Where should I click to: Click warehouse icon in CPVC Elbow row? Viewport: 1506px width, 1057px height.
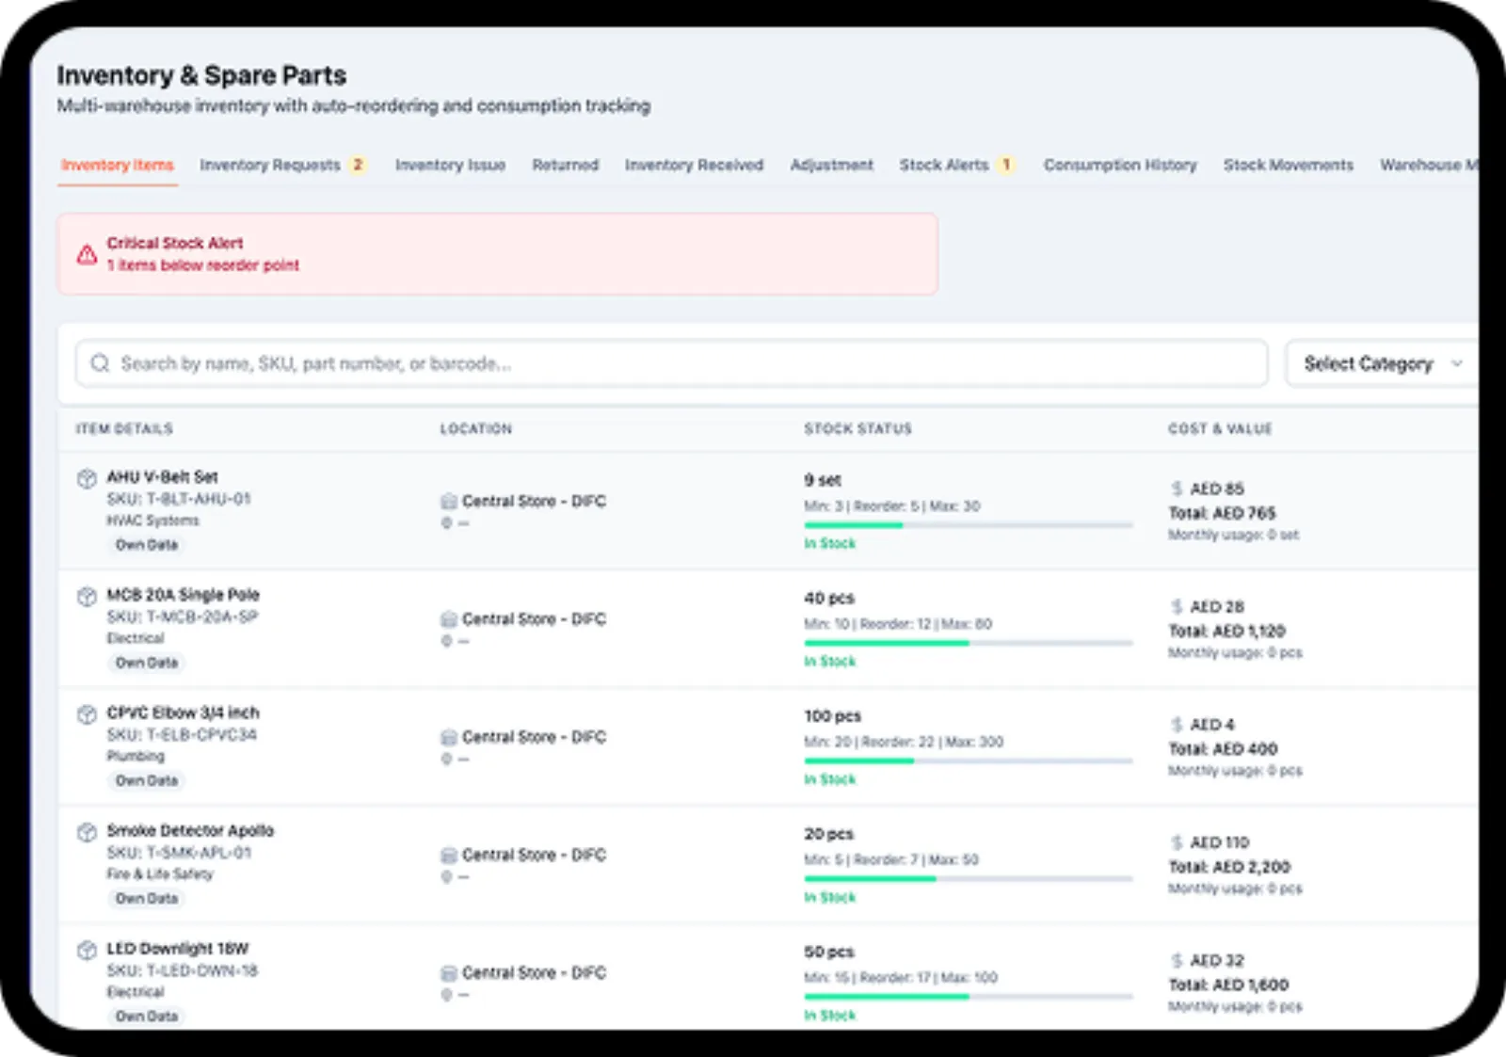[449, 737]
